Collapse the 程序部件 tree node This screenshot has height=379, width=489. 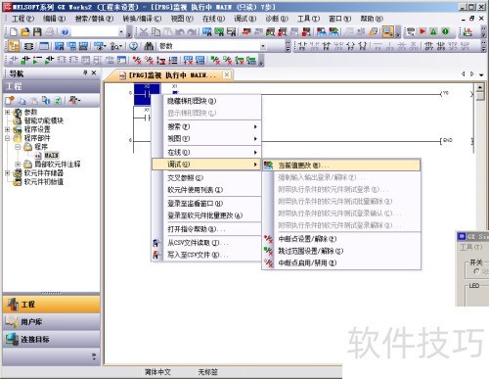pos(8,138)
